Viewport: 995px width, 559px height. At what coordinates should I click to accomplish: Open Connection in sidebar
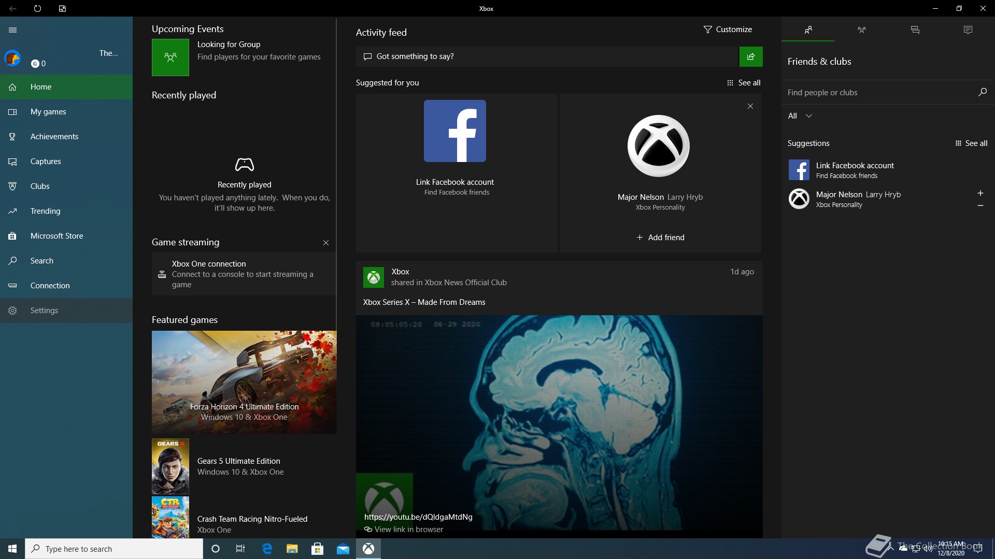point(66,286)
